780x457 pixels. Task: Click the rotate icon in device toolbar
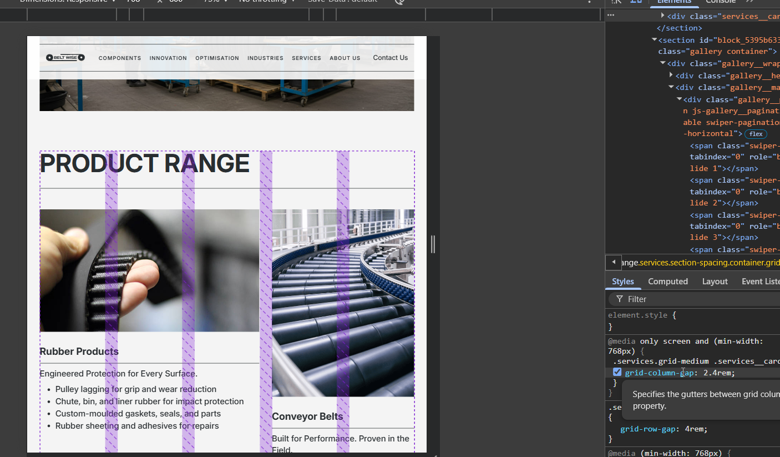pyautogui.click(x=399, y=2)
